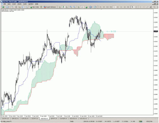Click the Templates icon
This screenshot has height=123, width=159.
tap(95, 7)
